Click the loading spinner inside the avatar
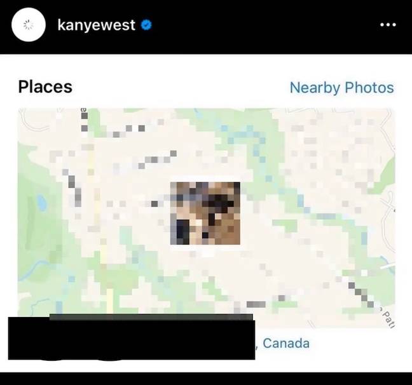This screenshot has height=385, width=412. [x=29, y=25]
